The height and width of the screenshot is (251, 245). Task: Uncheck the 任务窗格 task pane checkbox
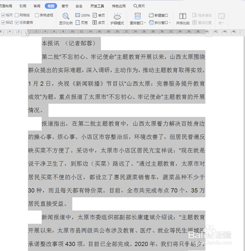[17, 22]
